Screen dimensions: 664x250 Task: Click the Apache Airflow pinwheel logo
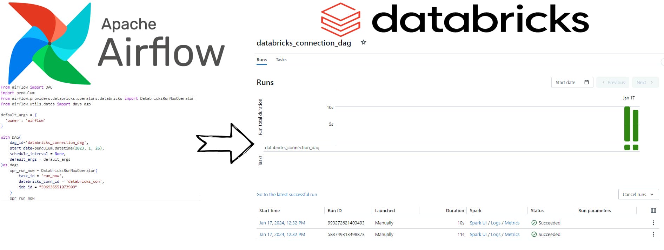point(49,43)
